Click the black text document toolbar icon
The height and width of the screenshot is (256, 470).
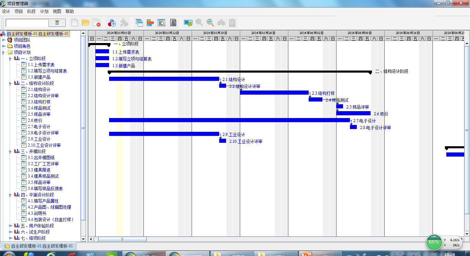(173, 23)
